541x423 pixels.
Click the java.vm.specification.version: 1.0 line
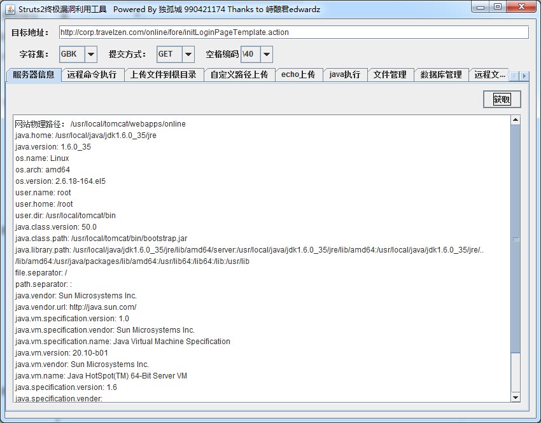tap(72, 318)
